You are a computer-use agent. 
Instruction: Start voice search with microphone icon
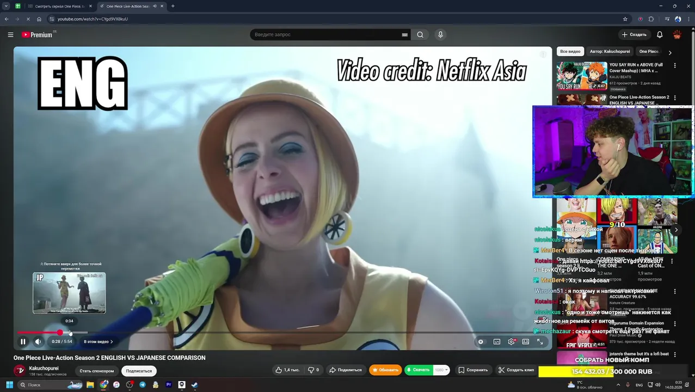pyautogui.click(x=440, y=34)
